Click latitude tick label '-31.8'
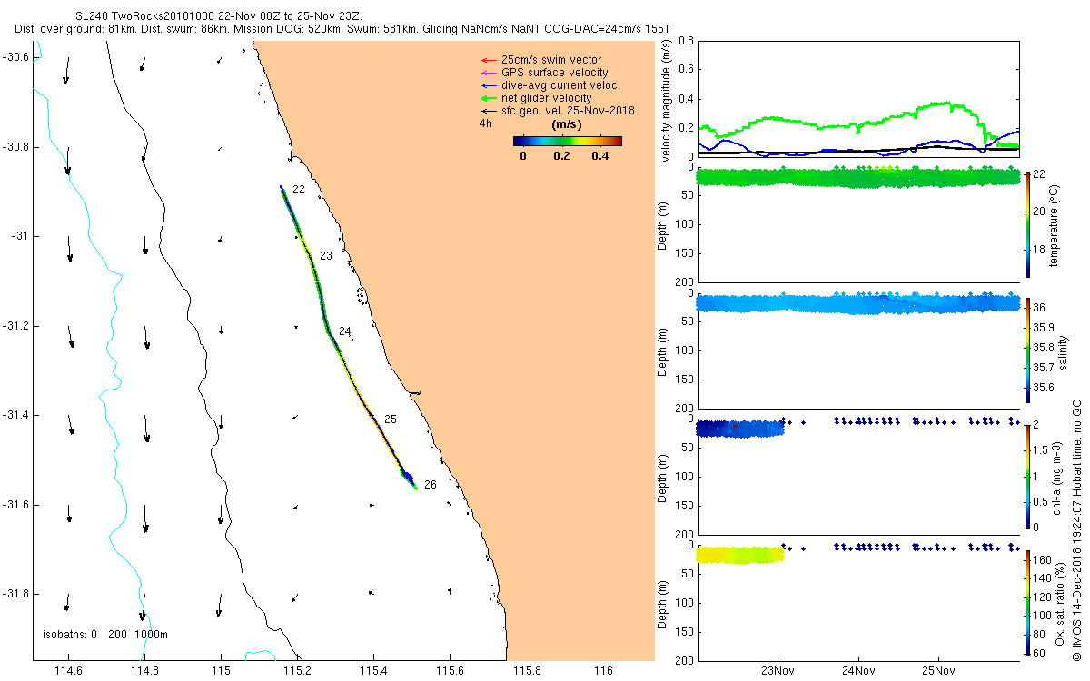This screenshot has width=1090, height=681. coord(15,594)
